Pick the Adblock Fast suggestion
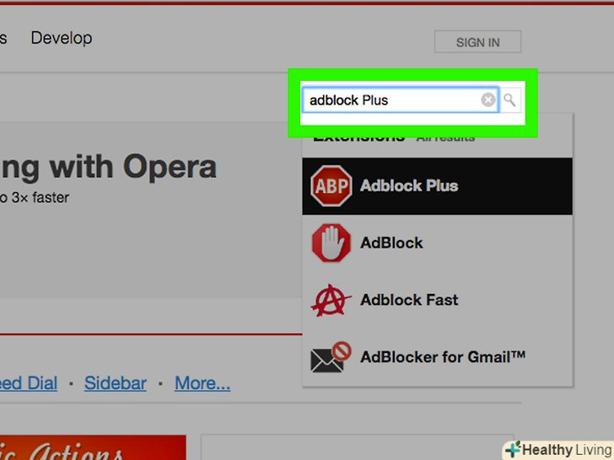Screen dimensions: 614x460 409,300
